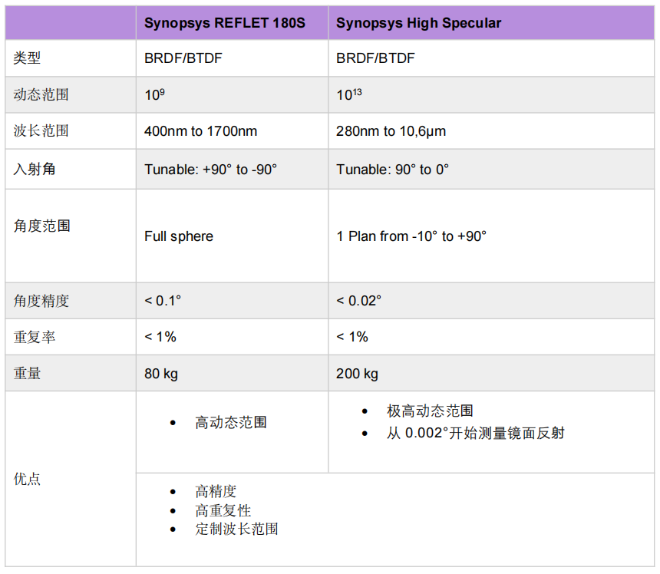
Task: Click the 定制波长范围 bullet item
Action: [236, 529]
